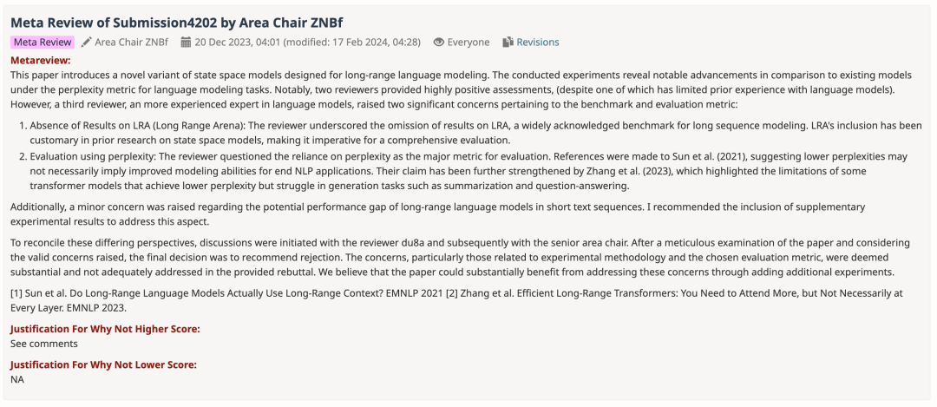Click the Justification For Why Not Higher Score heading
This screenshot has width=937, height=407.
103,328
